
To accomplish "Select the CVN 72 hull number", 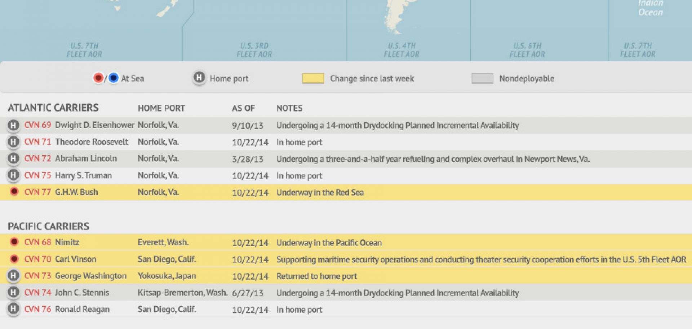I will [x=37, y=158].
